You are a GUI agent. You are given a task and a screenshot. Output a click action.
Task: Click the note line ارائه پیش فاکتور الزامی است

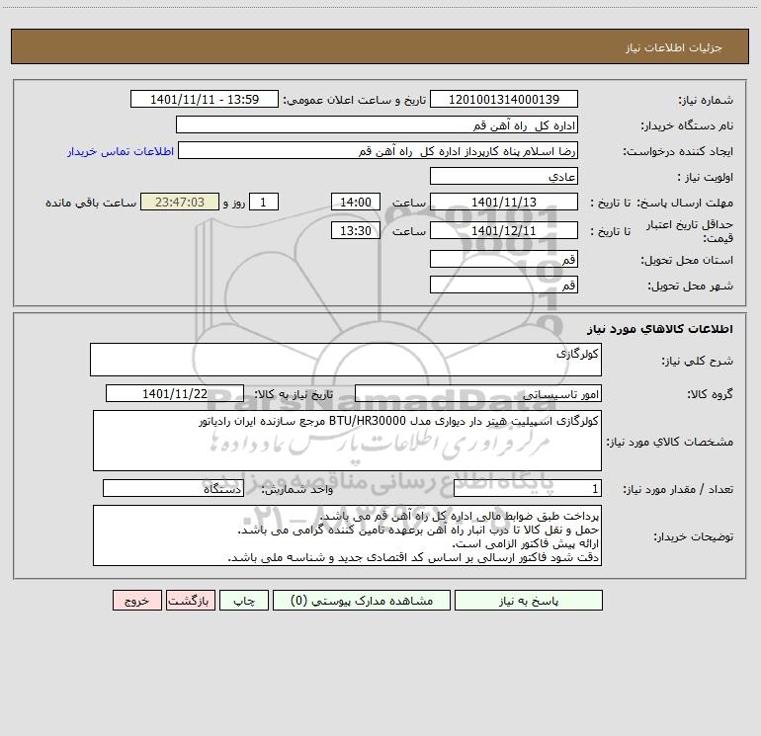(526, 543)
